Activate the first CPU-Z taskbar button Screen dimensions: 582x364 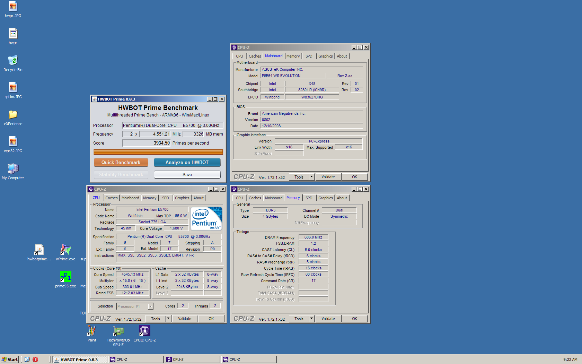(x=136, y=359)
